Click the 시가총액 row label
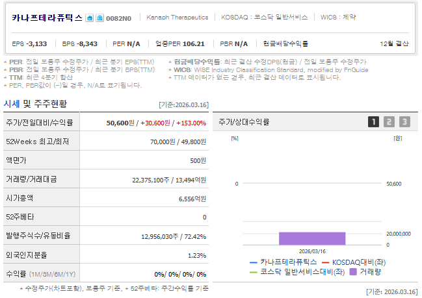The width and height of the screenshot is (422, 298). coord(20,198)
